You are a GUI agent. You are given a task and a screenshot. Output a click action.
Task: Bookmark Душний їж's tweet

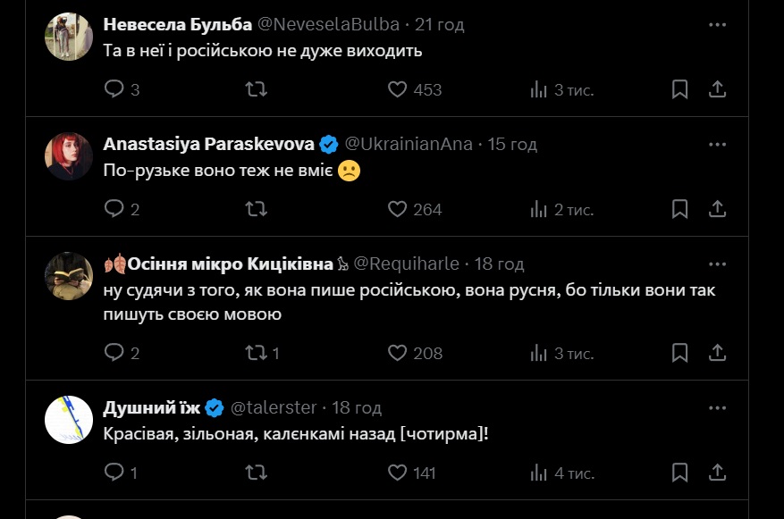[x=679, y=473]
